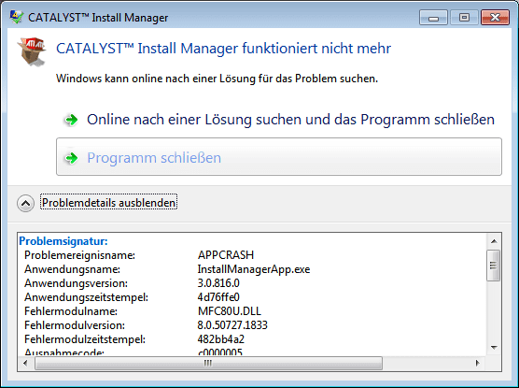Click the Fehlermodulversion: label
Viewport: 519px width, 388px height.
(75, 325)
